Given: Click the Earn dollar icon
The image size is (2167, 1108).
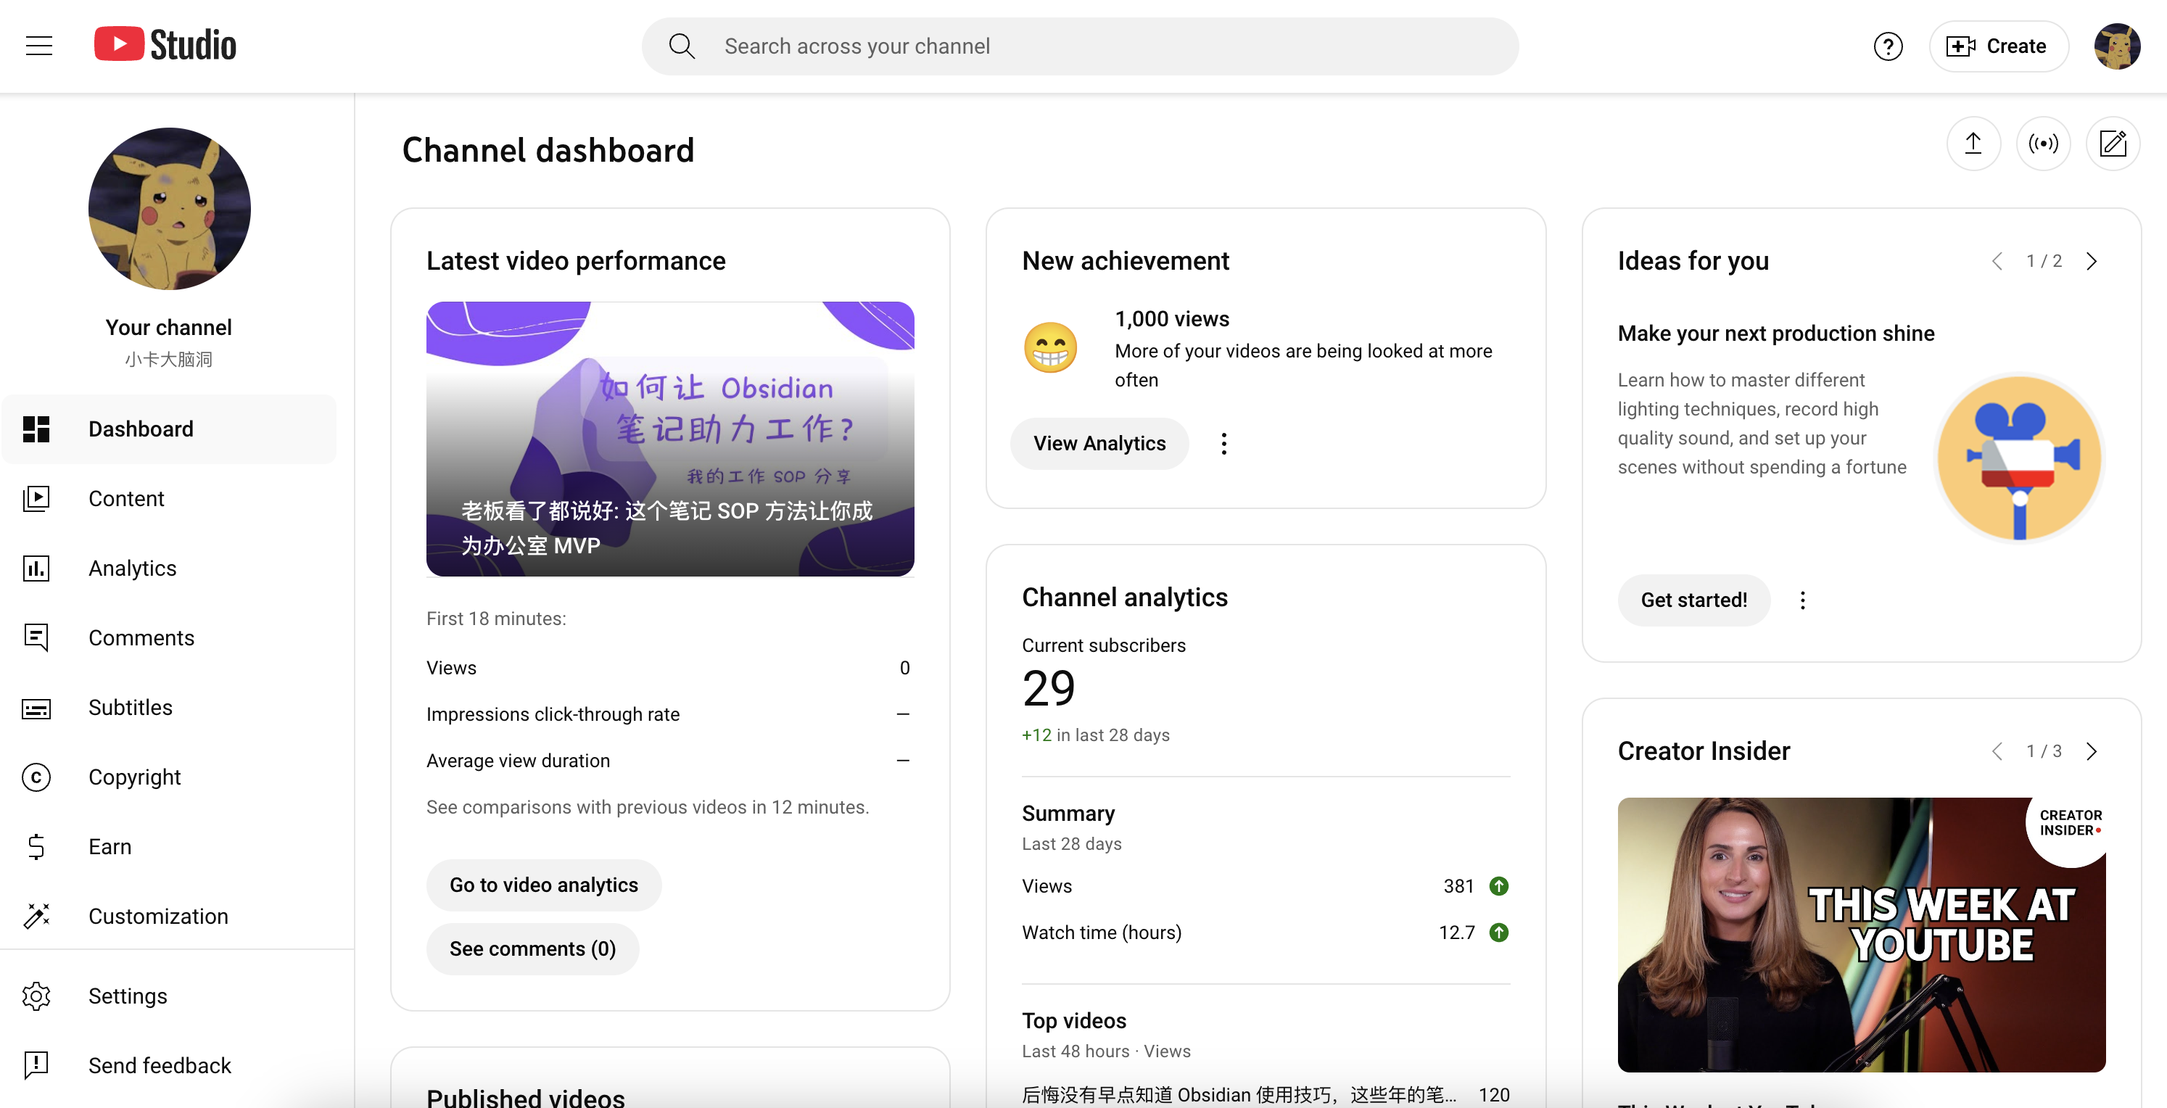Looking at the screenshot, I should click(x=36, y=847).
